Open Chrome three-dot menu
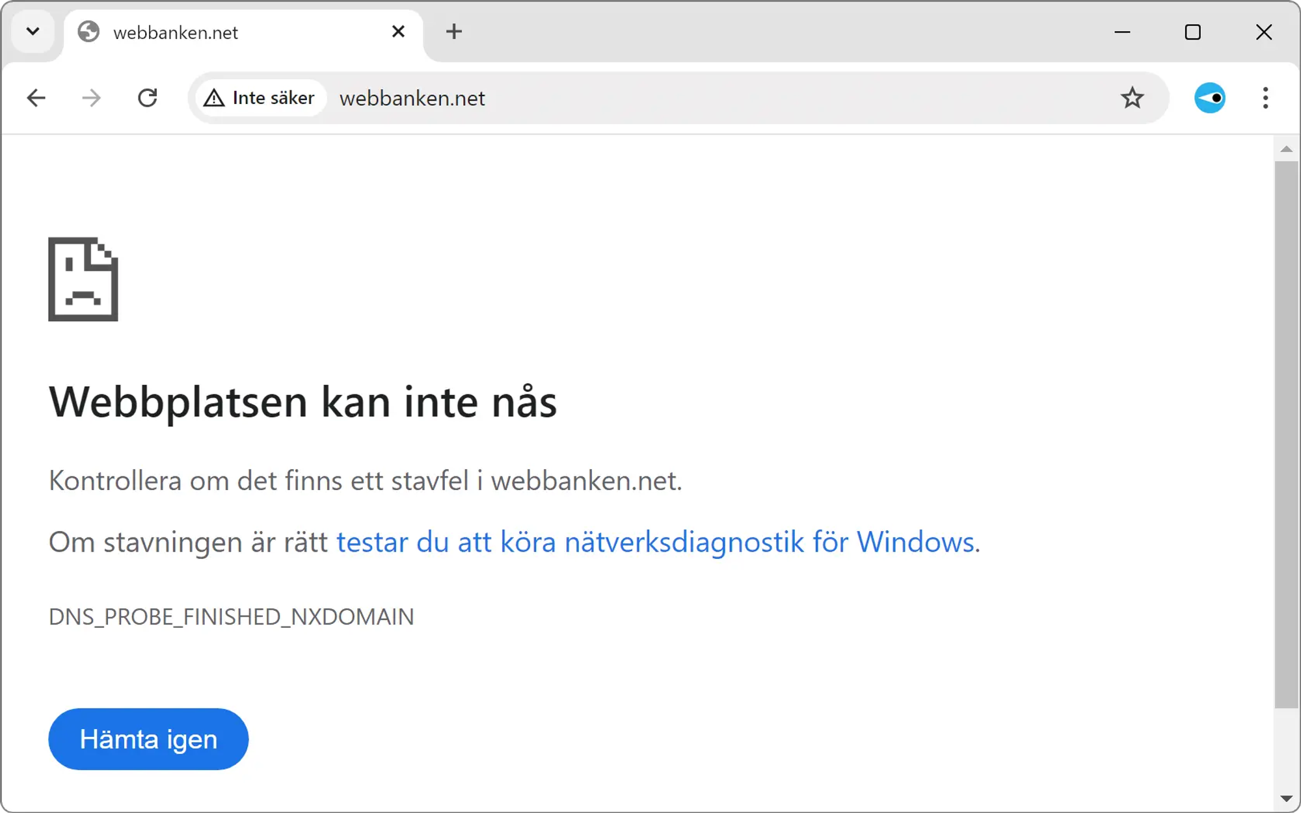 pos(1265,98)
